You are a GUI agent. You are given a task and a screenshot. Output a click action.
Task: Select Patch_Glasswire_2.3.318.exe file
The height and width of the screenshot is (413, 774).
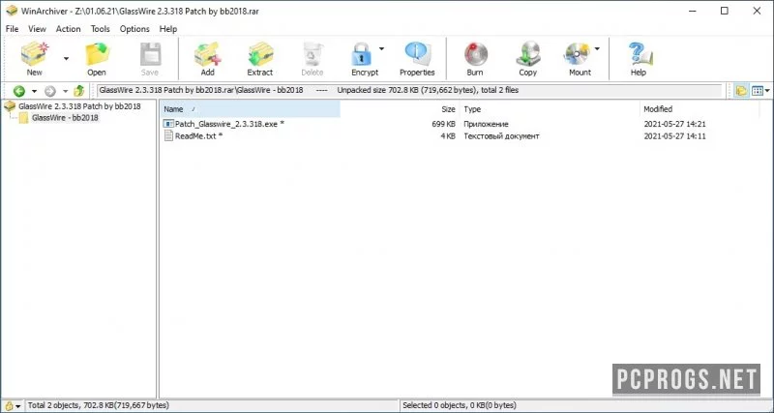point(229,124)
